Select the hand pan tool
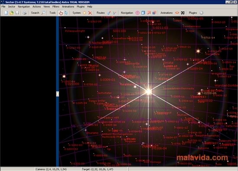The height and width of the screenshot is (171, 238). click(61, 13)
